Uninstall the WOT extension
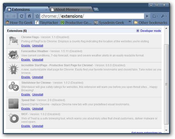Viewport: 175px width, 139px height. pos(38,126)
